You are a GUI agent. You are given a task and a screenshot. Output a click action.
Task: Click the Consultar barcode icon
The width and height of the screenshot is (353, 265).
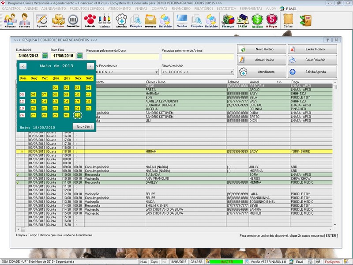(73, 20)
